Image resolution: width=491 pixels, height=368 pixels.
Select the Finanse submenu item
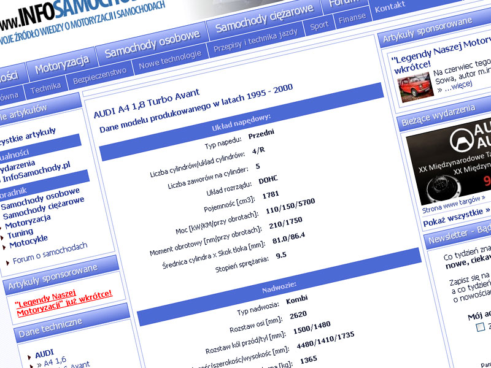click(x=352, y=18)
